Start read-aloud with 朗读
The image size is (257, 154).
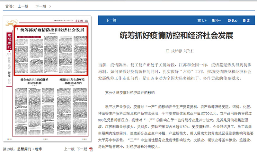(246, 21)
